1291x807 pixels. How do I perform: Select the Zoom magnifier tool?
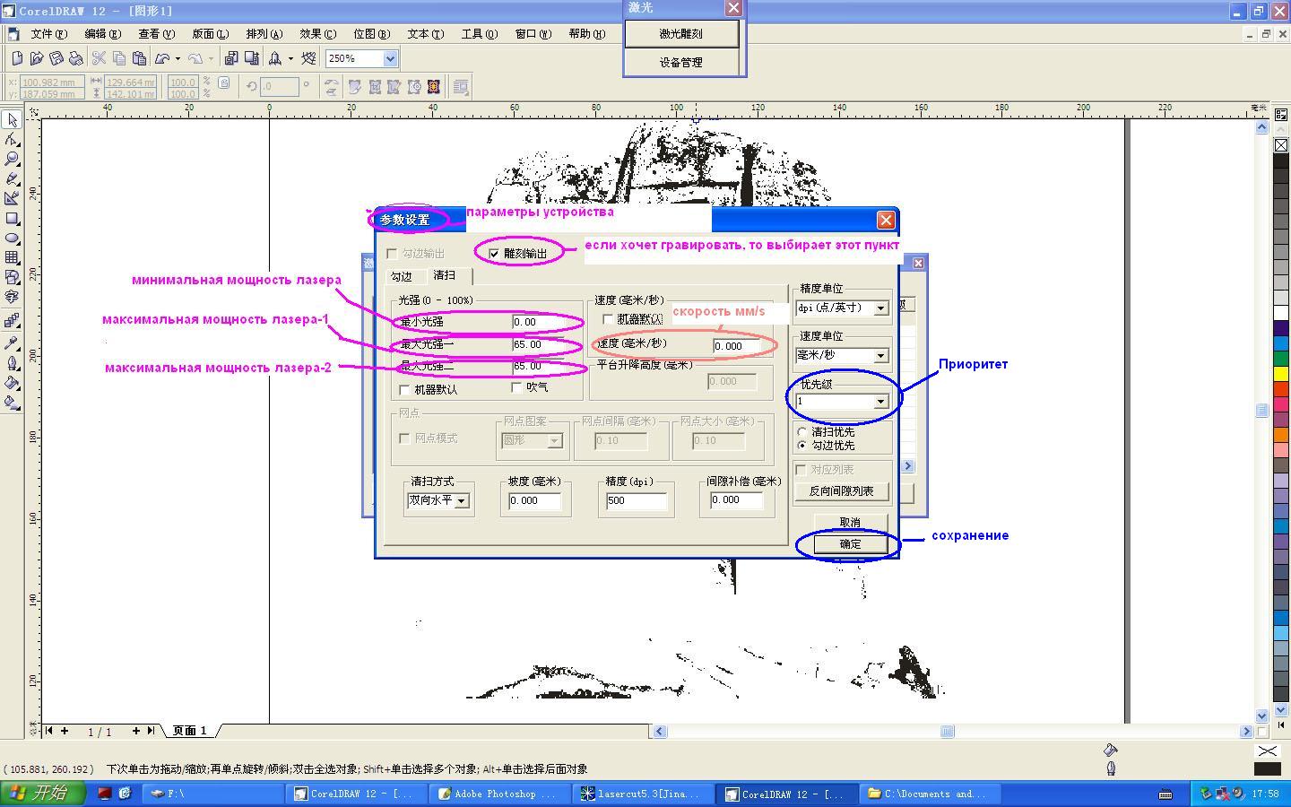point(12,159)
